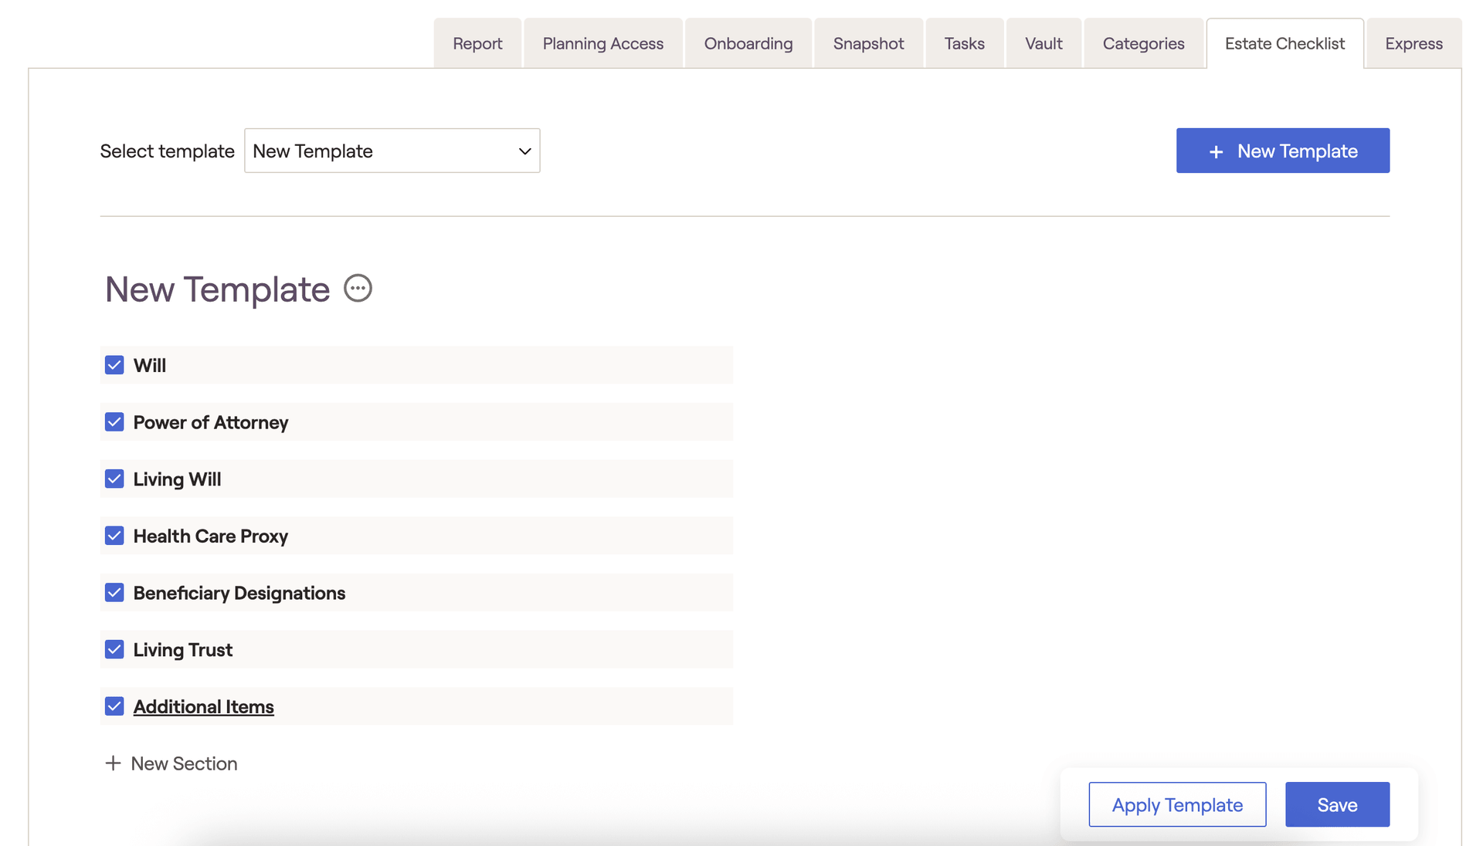Toggle the Living Will checkbox
The width and height of the screenshot is (1483, 846).
point(114,479)
